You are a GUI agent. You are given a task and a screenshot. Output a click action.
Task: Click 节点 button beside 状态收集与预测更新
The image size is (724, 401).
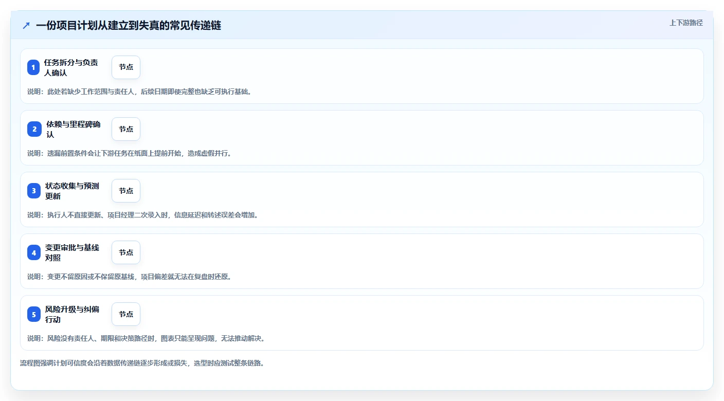click(x=126, y=191)
